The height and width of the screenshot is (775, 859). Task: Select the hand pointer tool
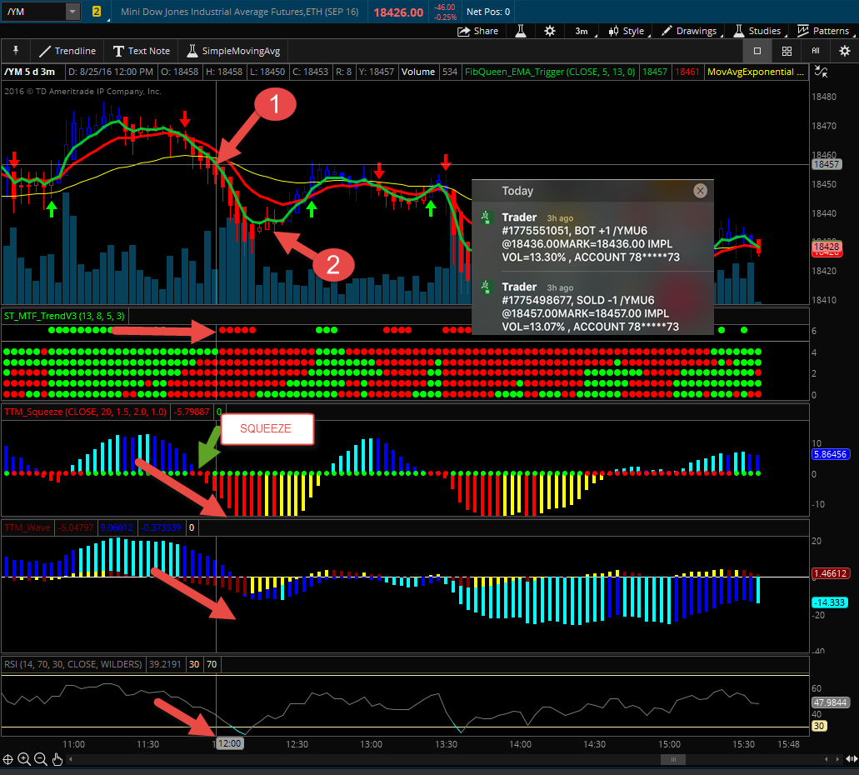57,760
